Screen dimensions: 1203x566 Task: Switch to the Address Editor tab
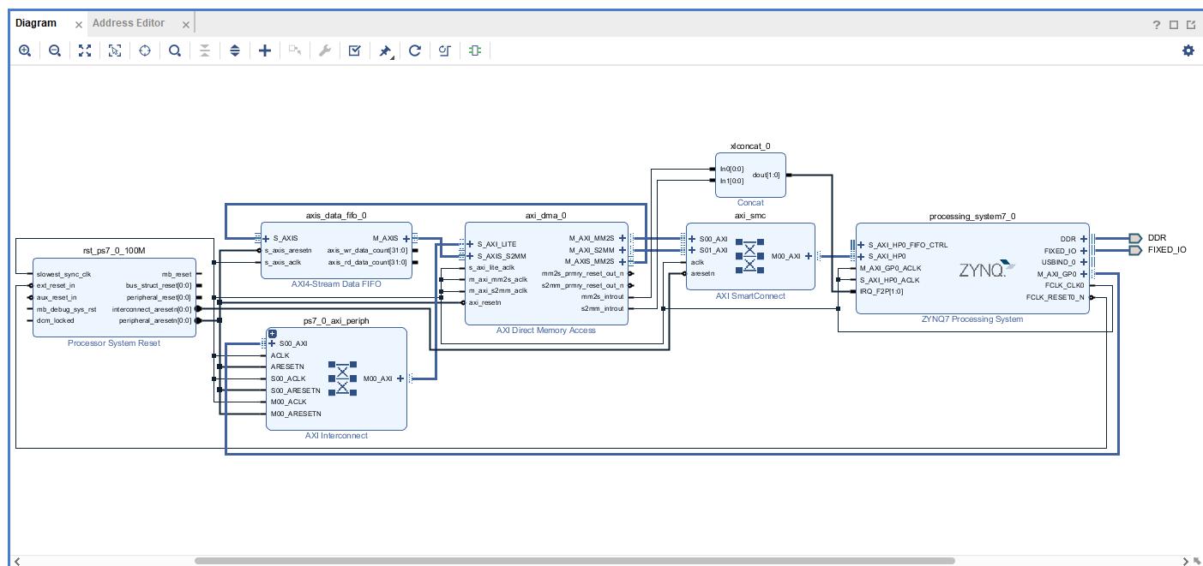(x=129, y=23)
